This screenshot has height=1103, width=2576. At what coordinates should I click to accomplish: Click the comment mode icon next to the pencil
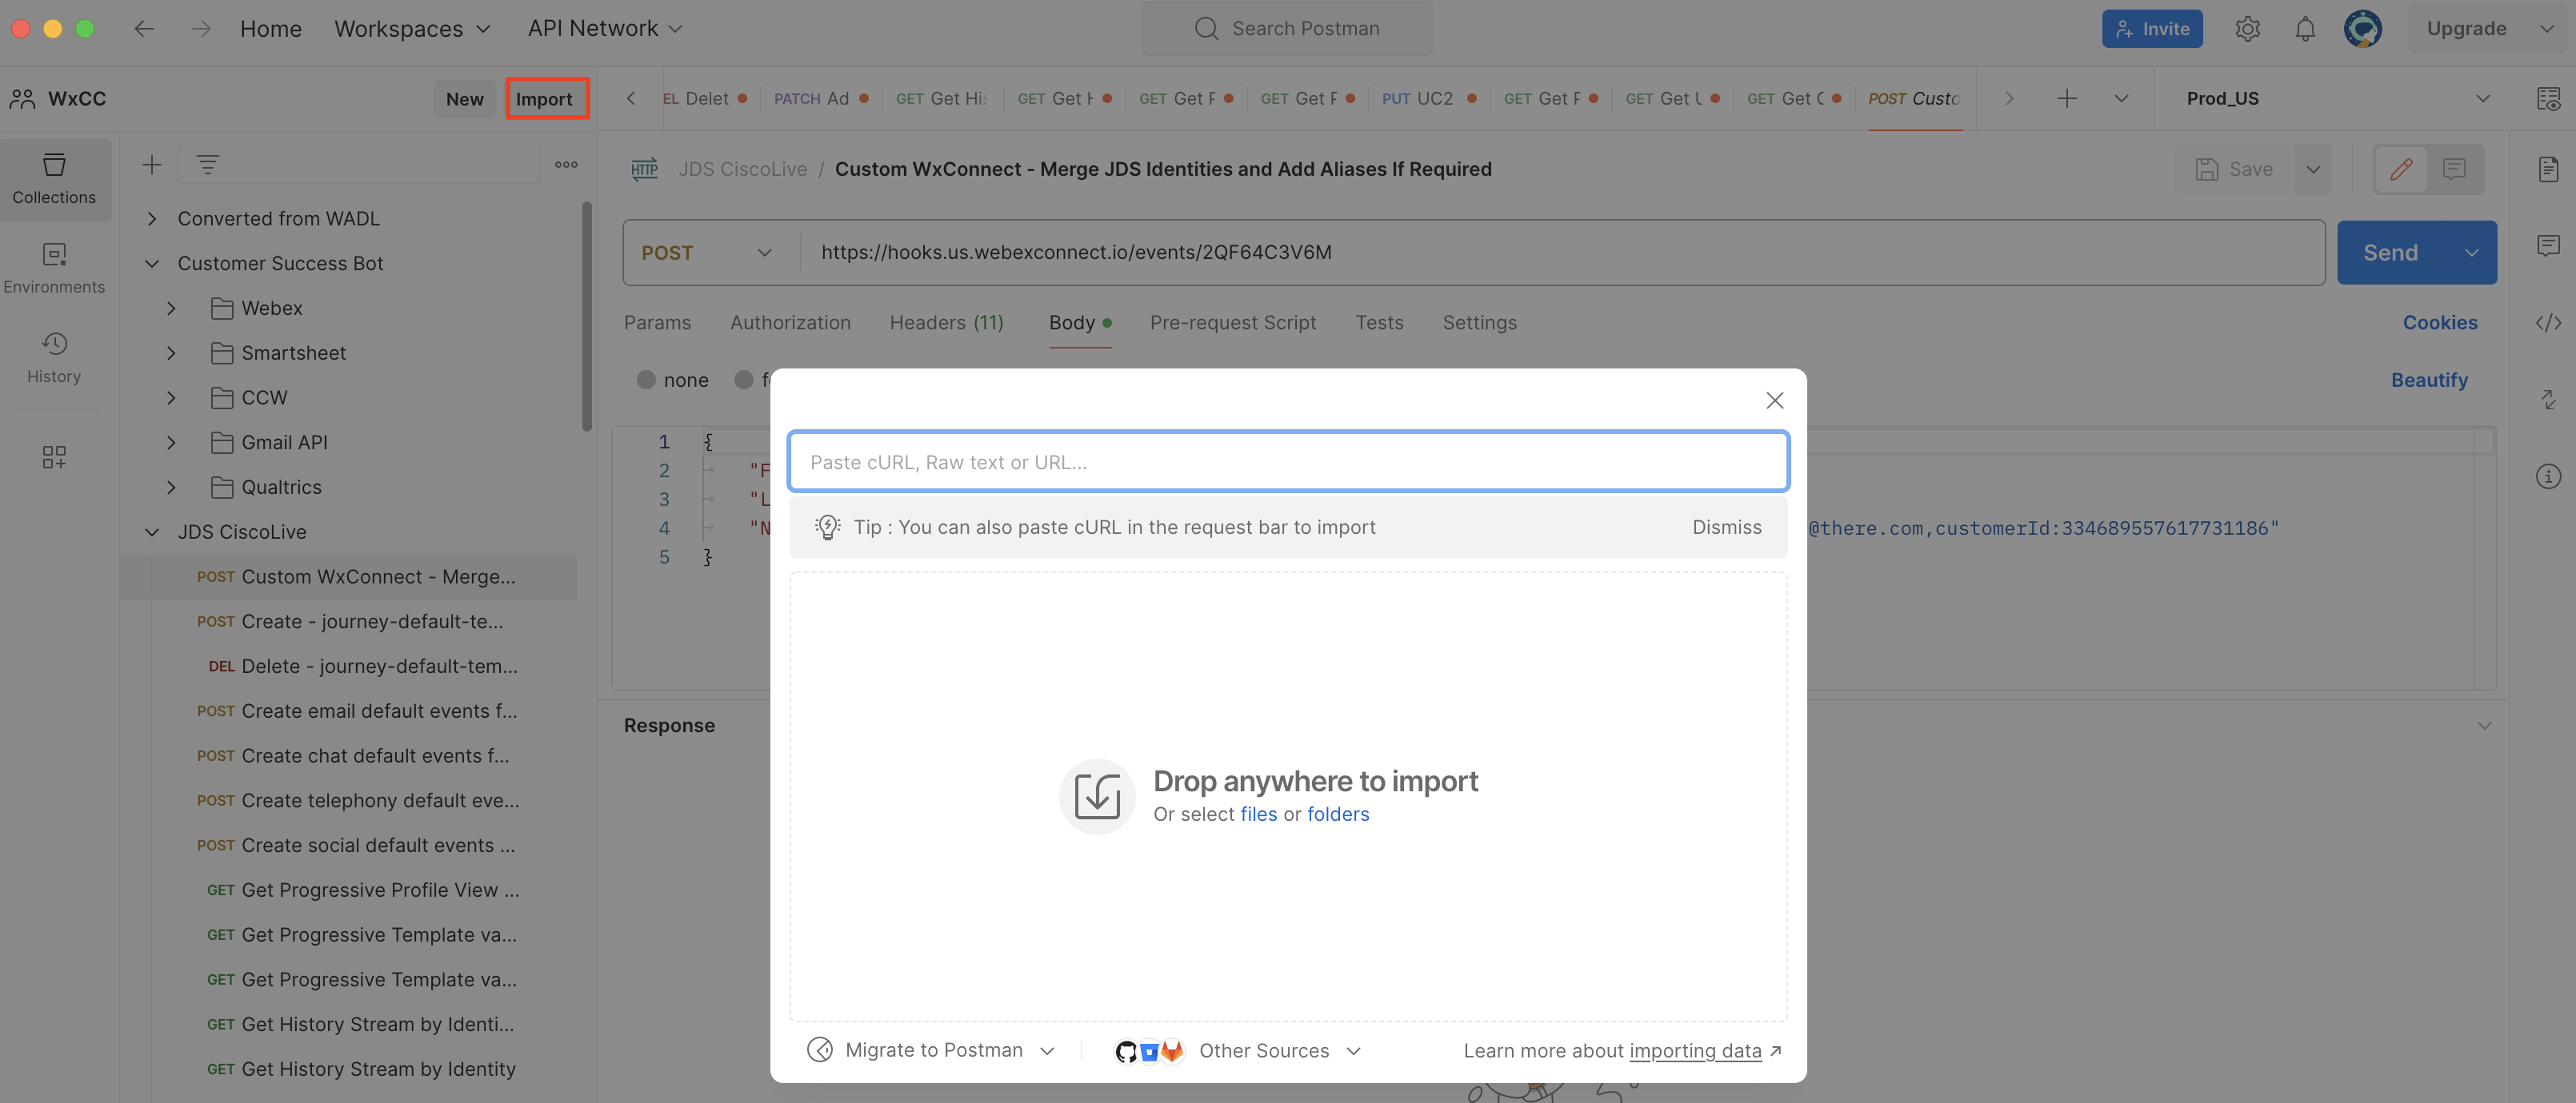tap(2453, 169)
